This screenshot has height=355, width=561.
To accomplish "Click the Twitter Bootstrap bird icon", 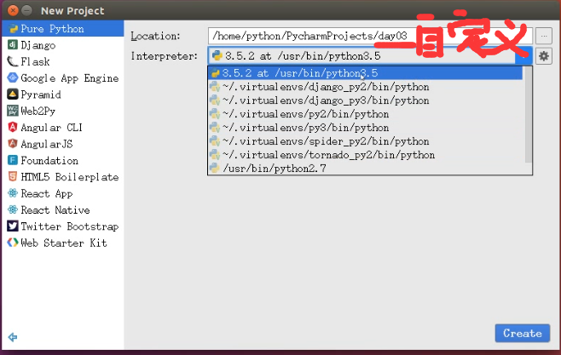I will (13, 226).
